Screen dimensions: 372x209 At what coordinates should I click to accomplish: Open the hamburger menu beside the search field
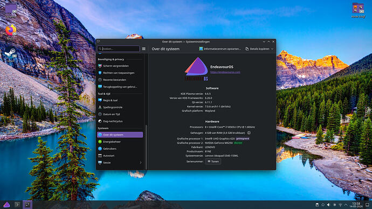click(144, 49)
